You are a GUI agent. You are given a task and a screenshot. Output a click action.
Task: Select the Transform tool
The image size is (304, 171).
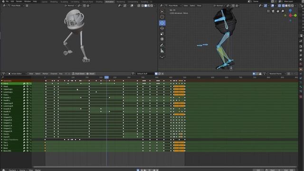click(162, 39)
